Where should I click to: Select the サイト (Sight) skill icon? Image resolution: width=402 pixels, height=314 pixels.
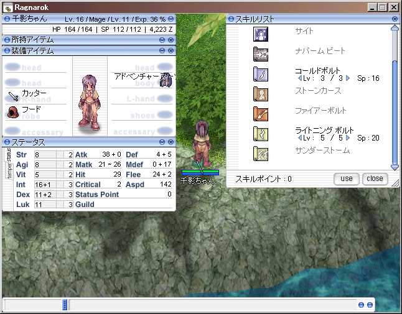click(x=261, y=34)
